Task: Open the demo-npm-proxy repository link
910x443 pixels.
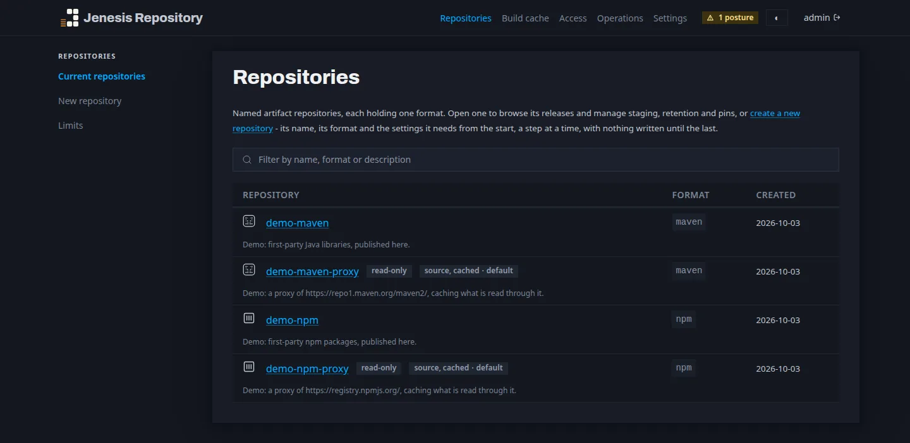Action: point(307,369)
